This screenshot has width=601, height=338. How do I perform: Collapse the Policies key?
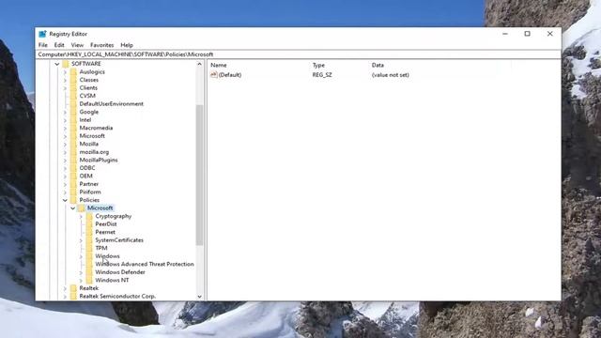point(65,200)
